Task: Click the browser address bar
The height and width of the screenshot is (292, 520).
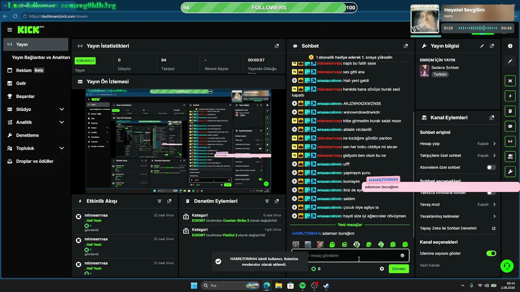Action: 215,16
